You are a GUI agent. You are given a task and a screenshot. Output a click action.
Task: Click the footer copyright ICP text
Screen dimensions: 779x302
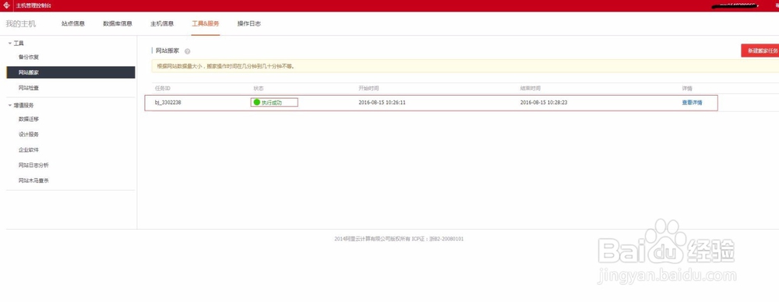(x=399, y=239)
